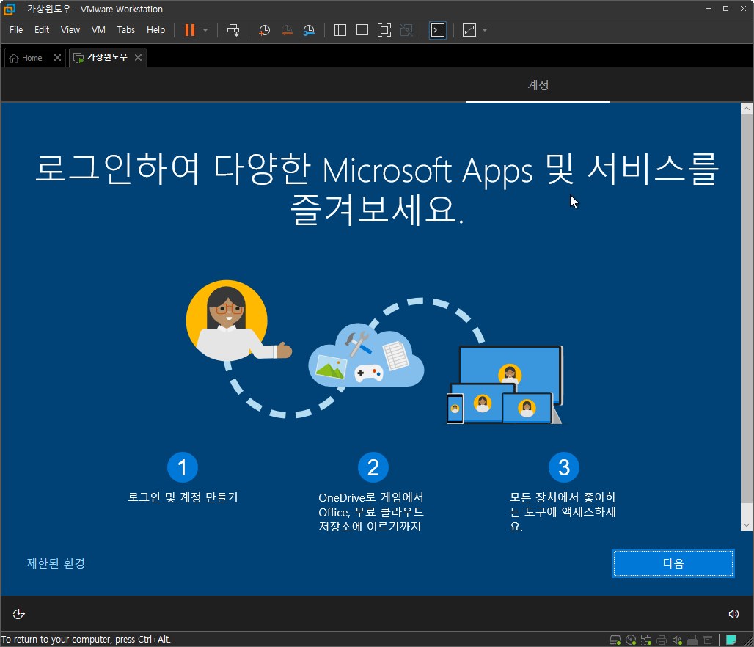754x647 pixels.
Task: Open the Edit menu
Action: pos(42,30)
